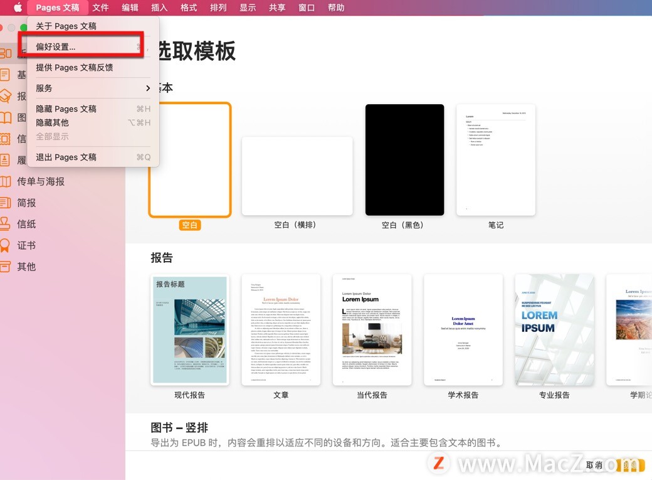Pick the 空白（横排） landscape template
The height and width of the screenshot is (480, 652).
[x=297, y=176]
